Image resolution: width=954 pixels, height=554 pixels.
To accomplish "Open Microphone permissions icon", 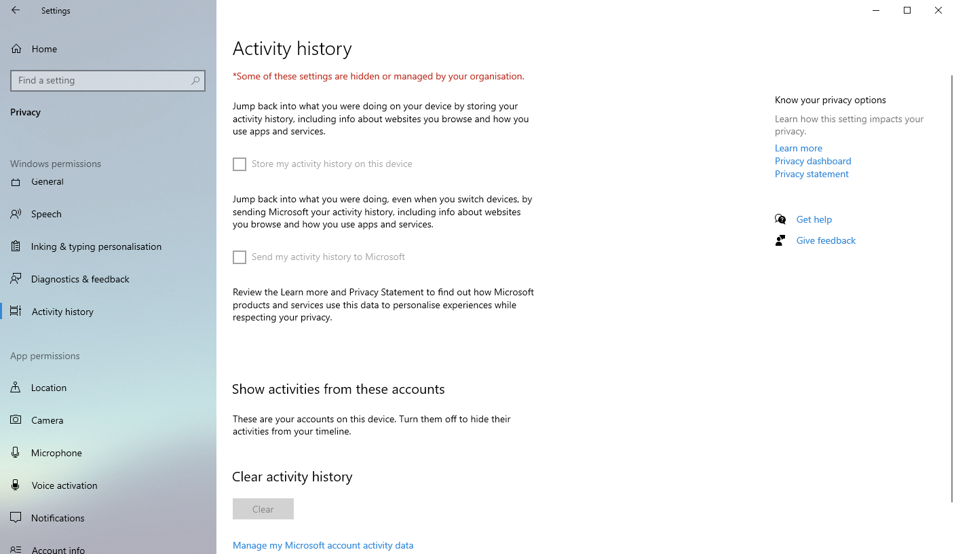I will click(16, 453).
